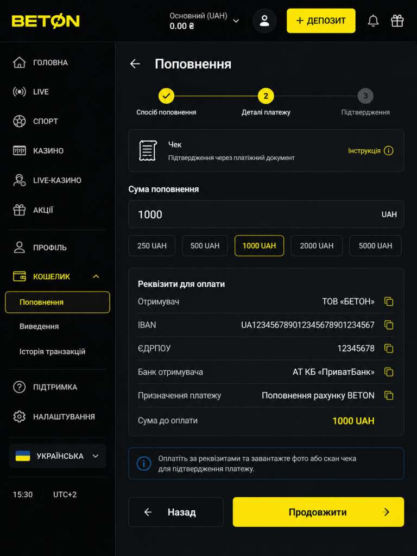
Task: Click the gift АКЦІЇ icon in sidebar
Action: pos(19,210)
